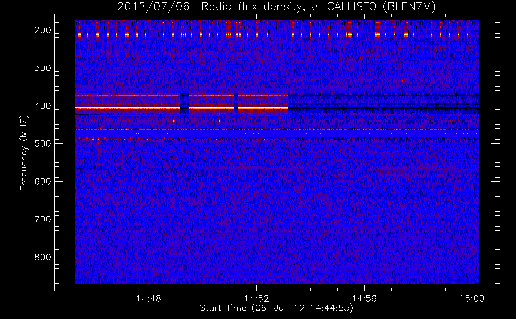Click the 14:56 time tick label
Screen dimensions: 516x319
point(364,299)
